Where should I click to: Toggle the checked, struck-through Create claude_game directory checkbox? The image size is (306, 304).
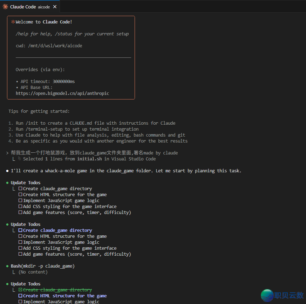pos(20,290)
